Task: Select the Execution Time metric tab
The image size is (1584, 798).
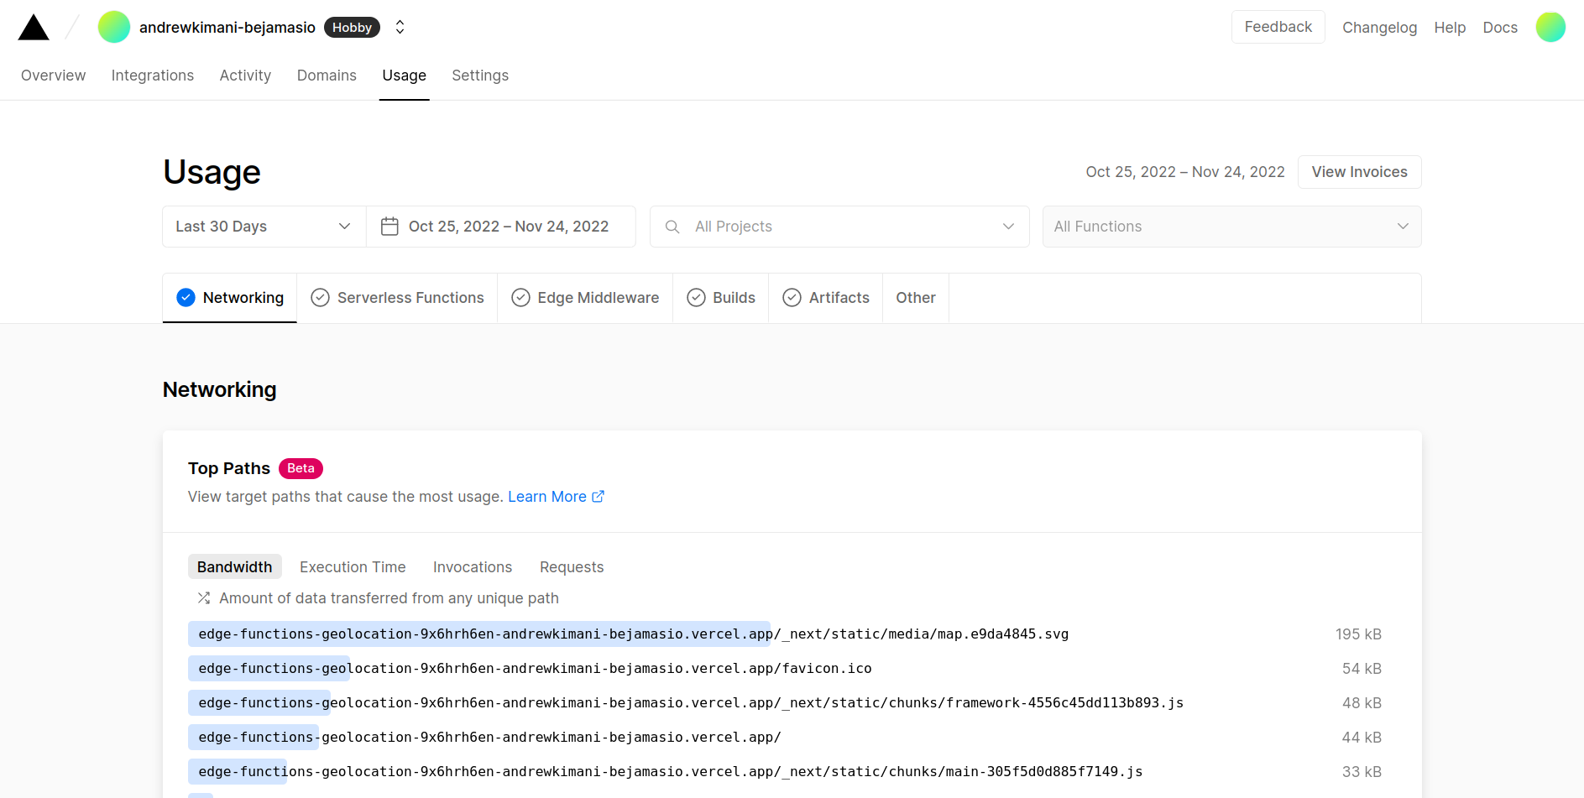Action: point(353,567)
